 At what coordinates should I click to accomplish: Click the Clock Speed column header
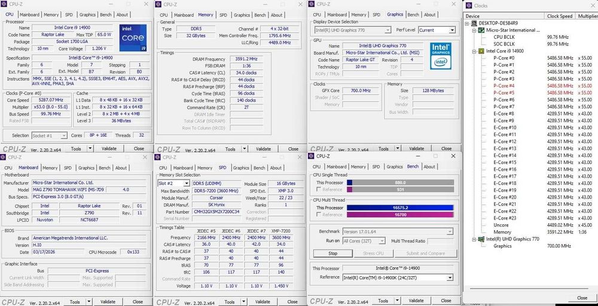tap(560, 16)
